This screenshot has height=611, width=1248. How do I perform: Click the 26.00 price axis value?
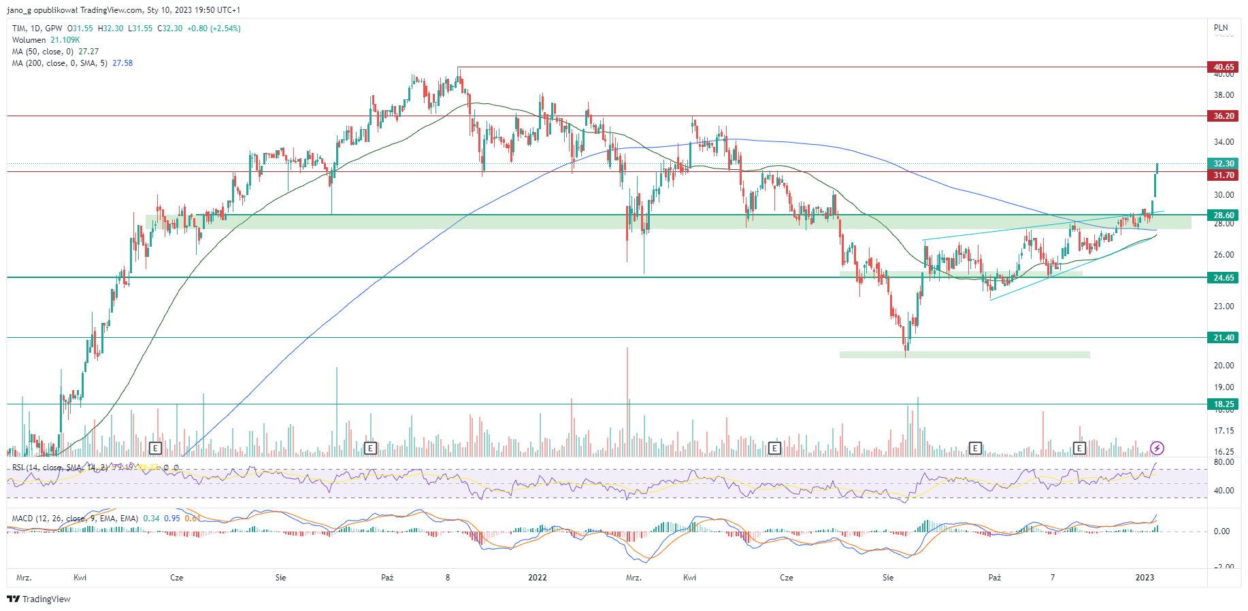pos(1224,255)
